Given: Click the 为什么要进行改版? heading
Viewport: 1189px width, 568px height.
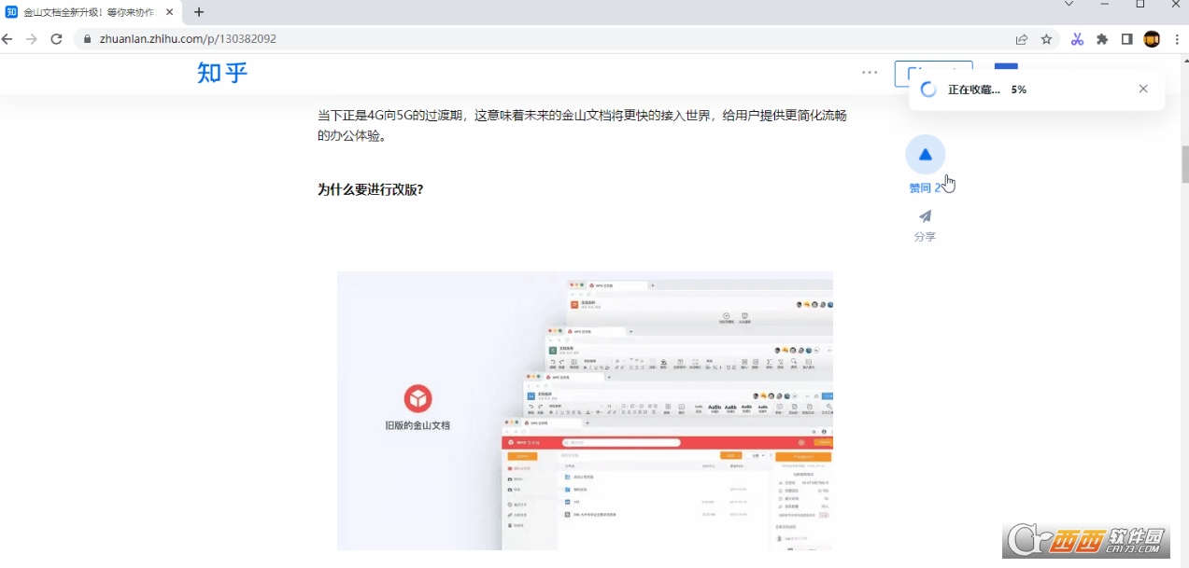Looking at the screenshot, I should pyautogui.click(x=371, y=189).
